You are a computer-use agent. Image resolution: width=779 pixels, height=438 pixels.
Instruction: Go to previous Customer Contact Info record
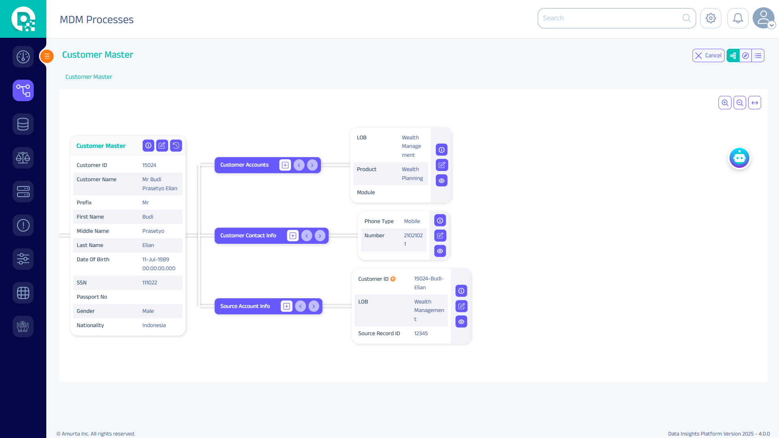point(307,236)
